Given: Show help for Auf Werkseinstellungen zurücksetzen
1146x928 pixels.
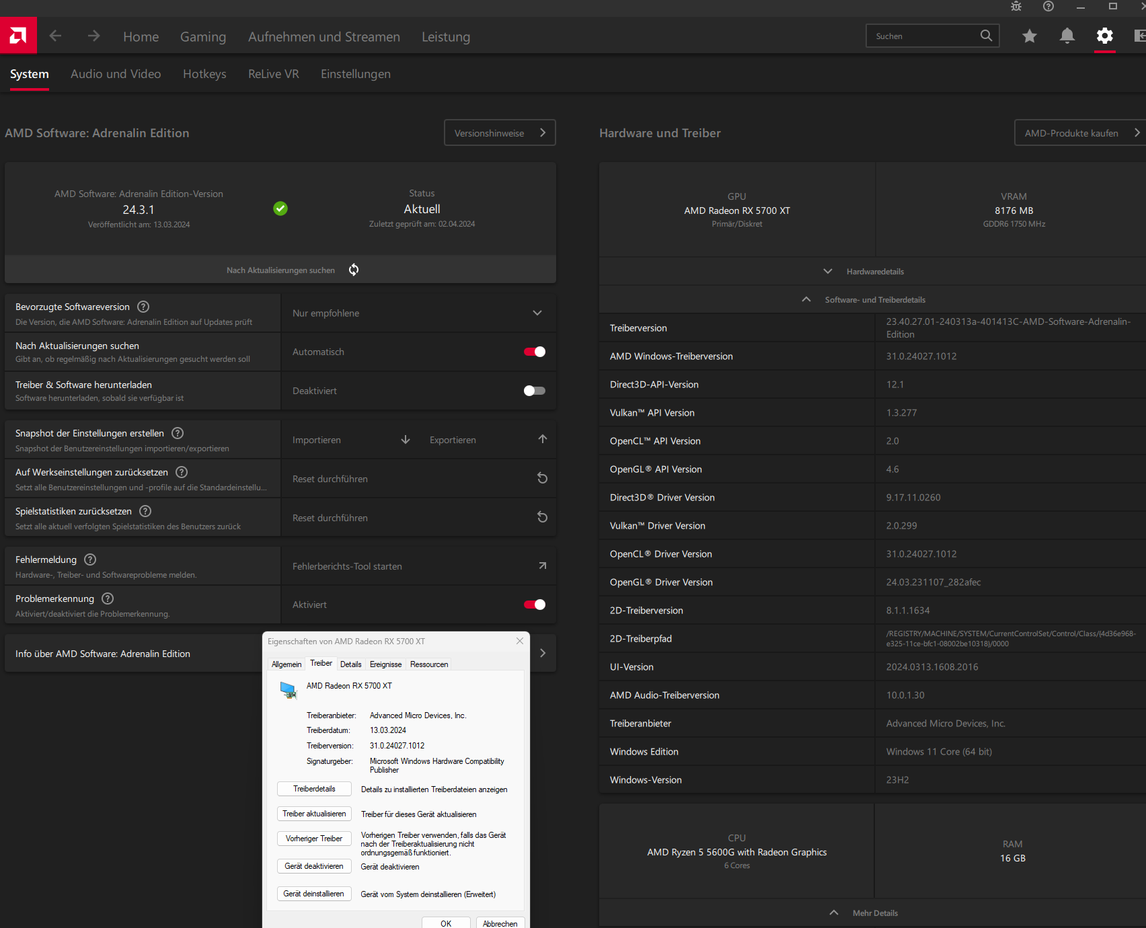Looking at the screenshot, I should pyautogui.click(x=182, y=472).
